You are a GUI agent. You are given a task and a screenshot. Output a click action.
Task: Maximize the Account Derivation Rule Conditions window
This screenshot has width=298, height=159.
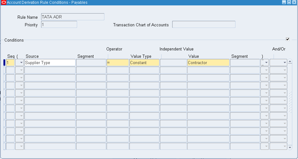[x=289, y=3]
